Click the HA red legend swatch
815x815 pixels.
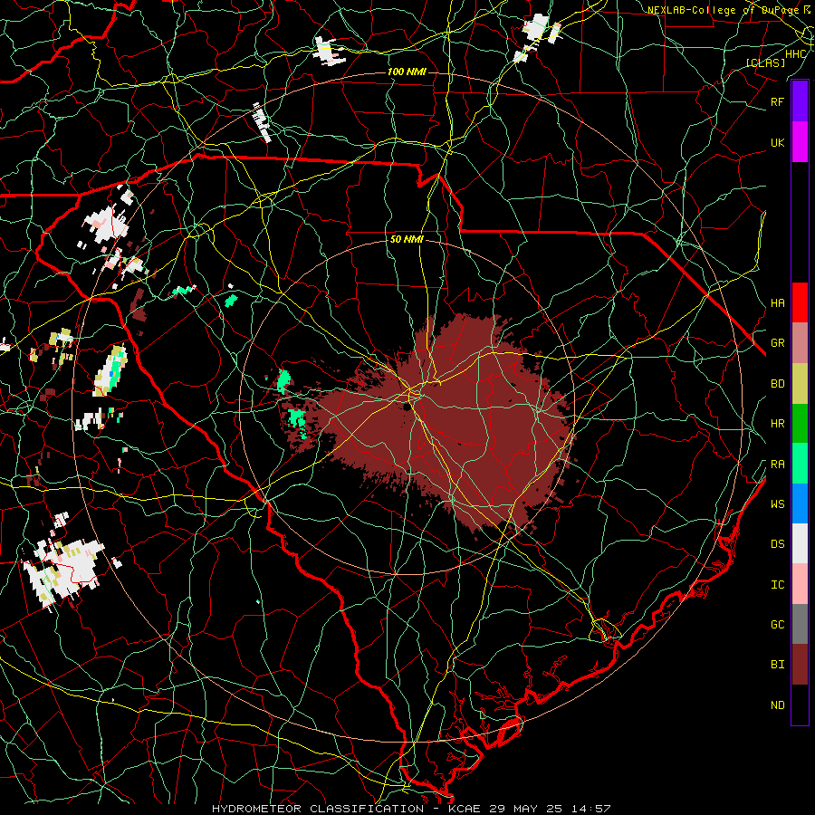coord(800,302)
